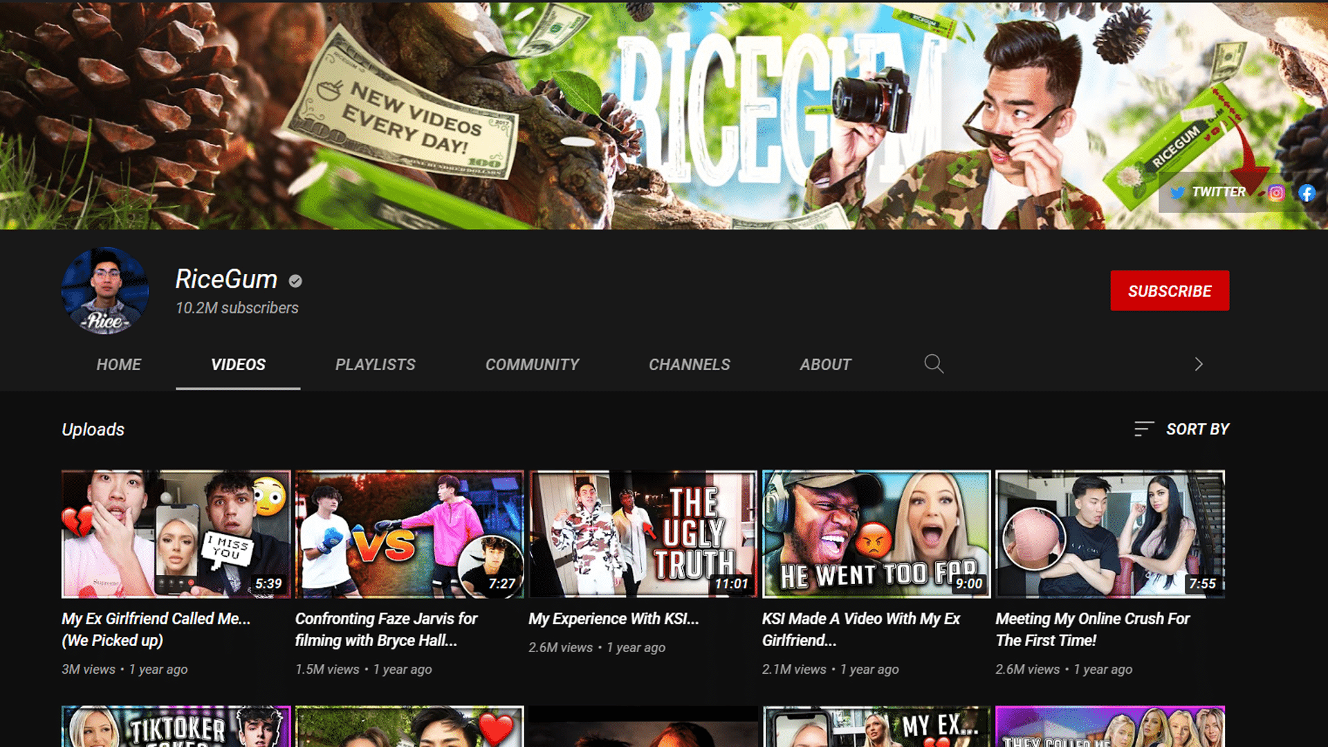
Task: Click the purple 'They Called Me' thumbnail
Action: point(1110,726)
